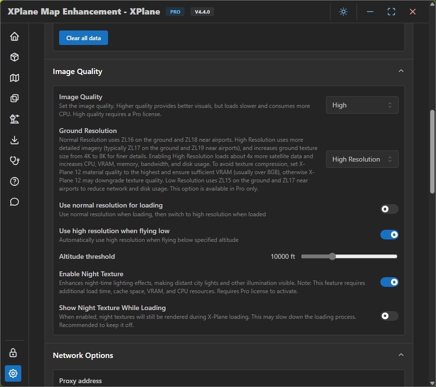Click the question mark help icon
This screenshot has height=387, width=436.
(x=15, y=182)
